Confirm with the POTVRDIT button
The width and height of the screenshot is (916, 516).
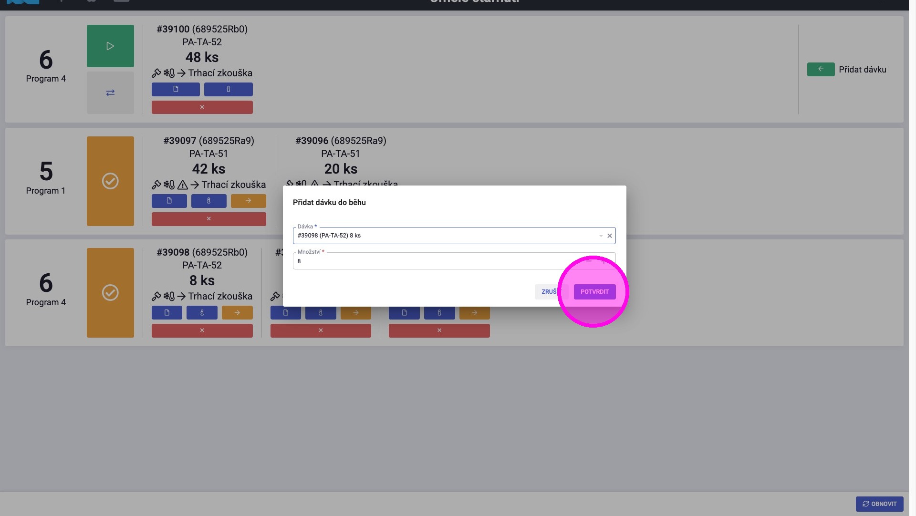coord(594,292)
